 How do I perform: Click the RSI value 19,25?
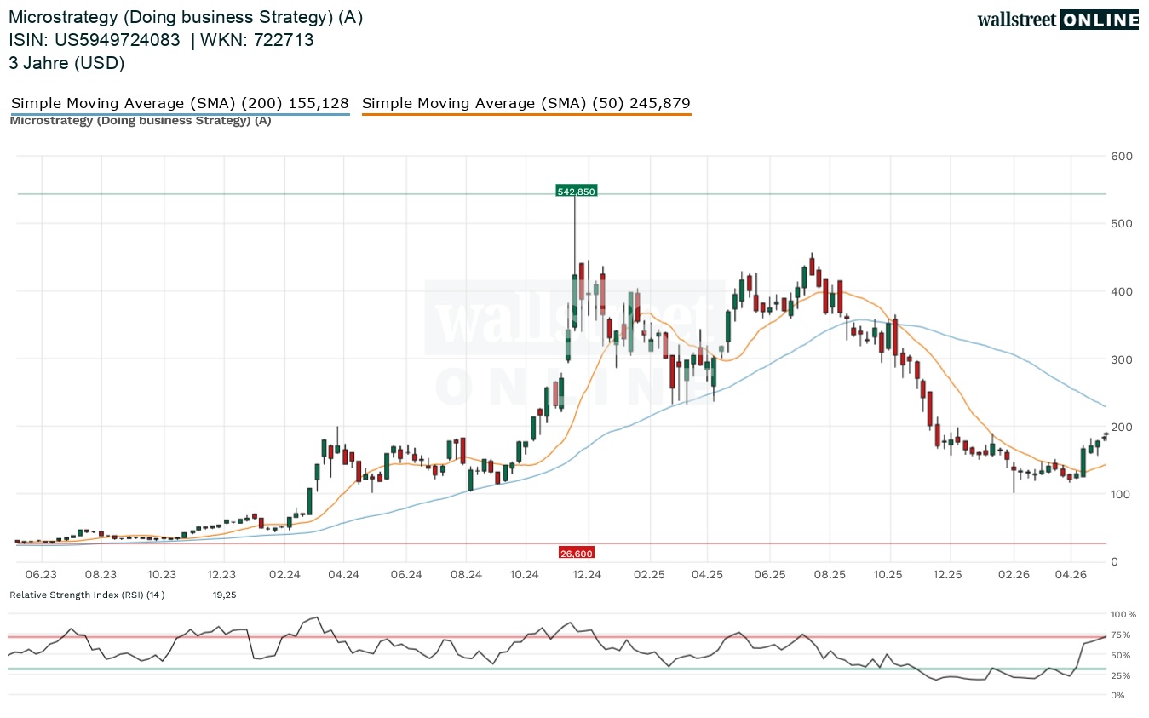(224, 595)
